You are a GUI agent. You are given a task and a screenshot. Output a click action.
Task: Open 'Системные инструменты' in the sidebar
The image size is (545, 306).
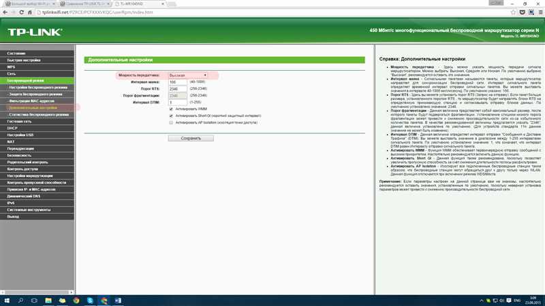[37, 209]
